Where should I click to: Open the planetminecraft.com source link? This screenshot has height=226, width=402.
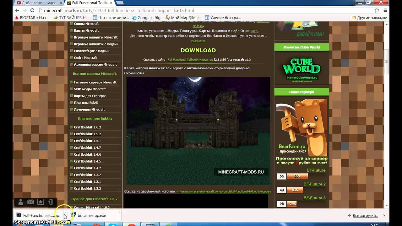point(225,191)
